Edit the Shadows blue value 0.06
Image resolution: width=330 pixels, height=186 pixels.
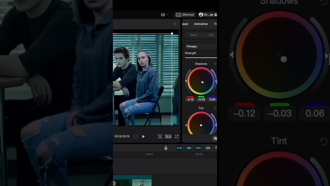pos(212,99)
